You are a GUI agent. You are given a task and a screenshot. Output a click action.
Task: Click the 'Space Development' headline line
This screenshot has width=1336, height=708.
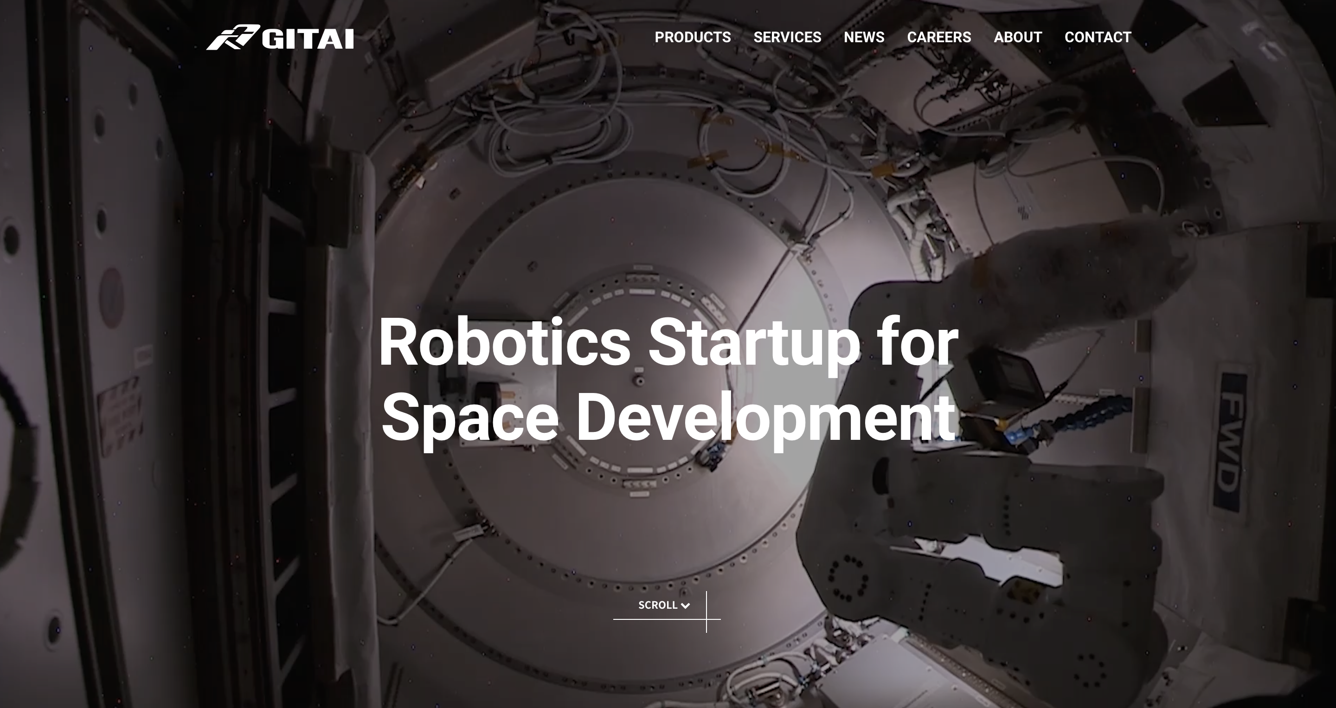click(x=668, y=418)
